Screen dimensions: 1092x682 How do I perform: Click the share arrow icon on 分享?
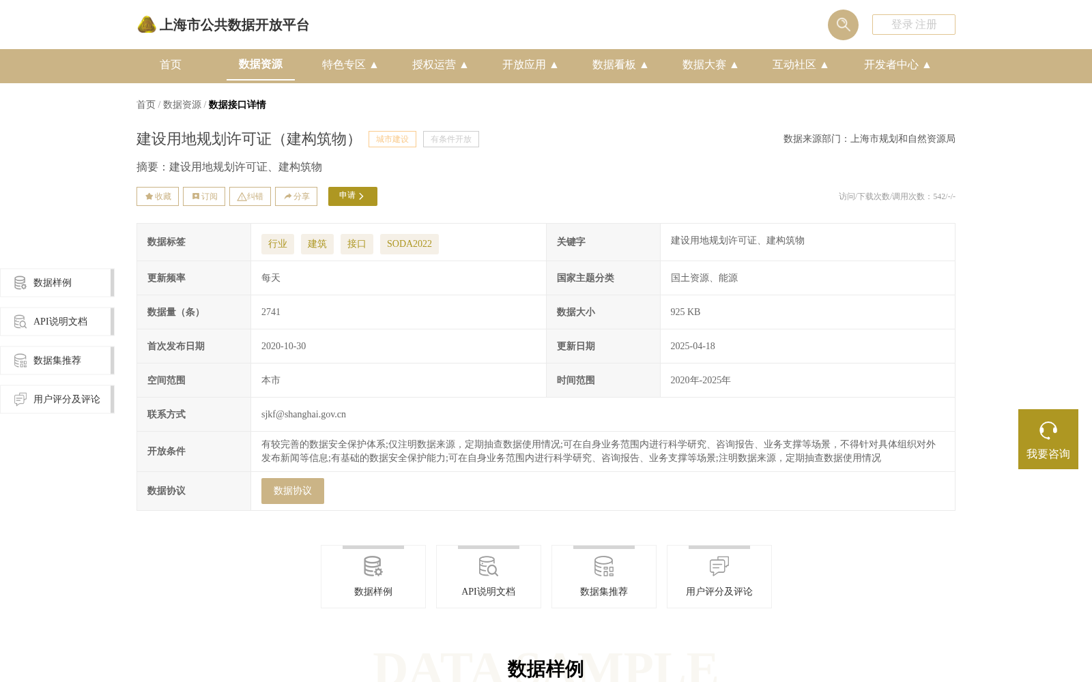point(288,196)
